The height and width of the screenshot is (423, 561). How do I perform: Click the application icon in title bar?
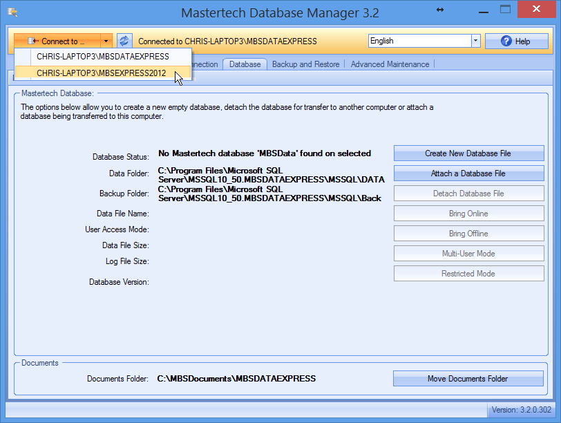[x=12, y=12]
